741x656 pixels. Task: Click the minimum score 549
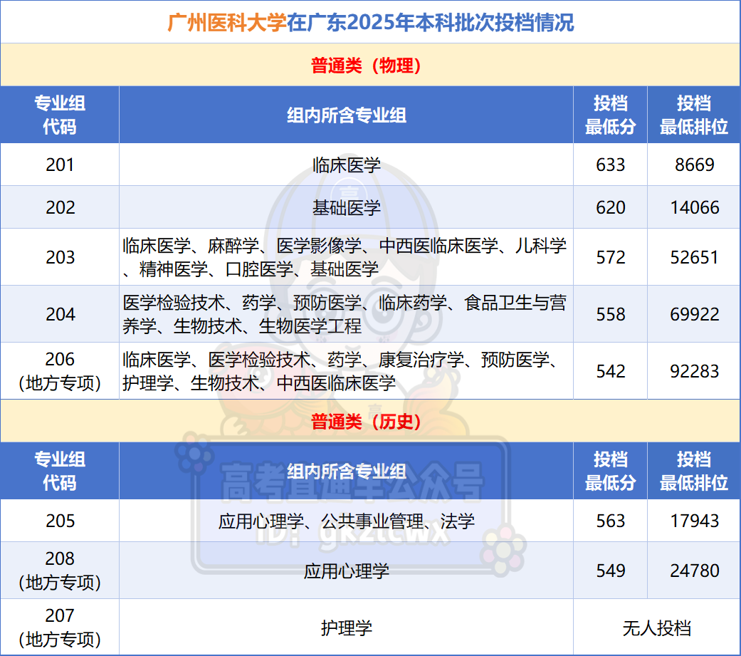610,571
